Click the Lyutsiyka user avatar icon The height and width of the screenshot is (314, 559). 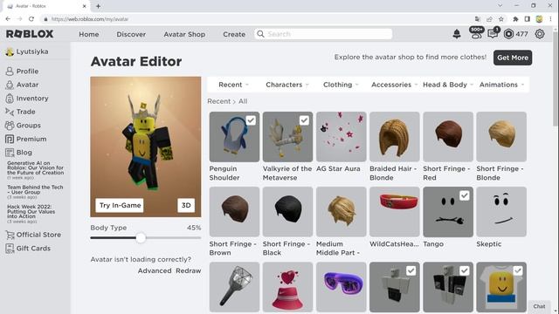[x=10, y=51]
